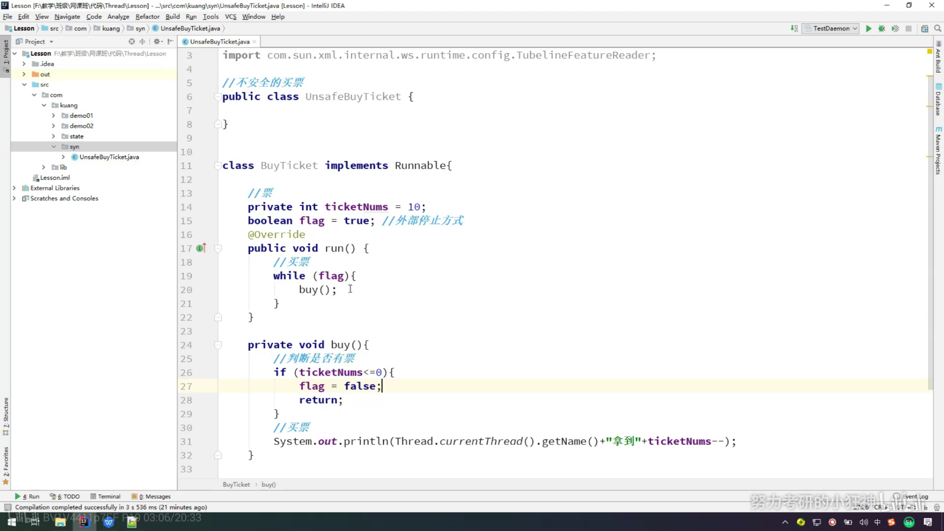944x531 pixels.
Task: Run with coverage icon
Action: 895,29
